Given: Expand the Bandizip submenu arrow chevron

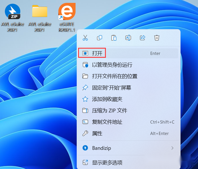Looking at the screenshot, I should (x=172, y=148).
